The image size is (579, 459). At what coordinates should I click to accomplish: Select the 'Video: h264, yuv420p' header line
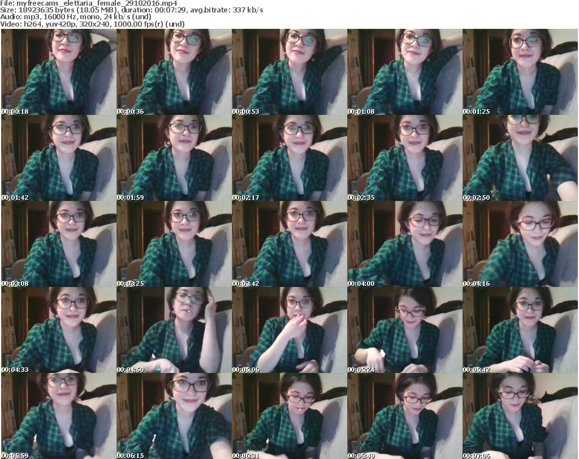point(92,24)
